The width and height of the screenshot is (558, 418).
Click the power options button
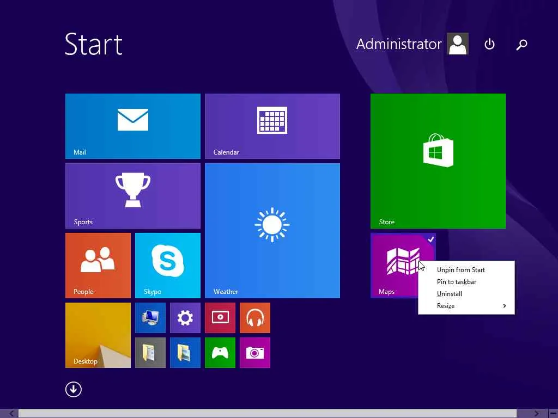point(490,44)
